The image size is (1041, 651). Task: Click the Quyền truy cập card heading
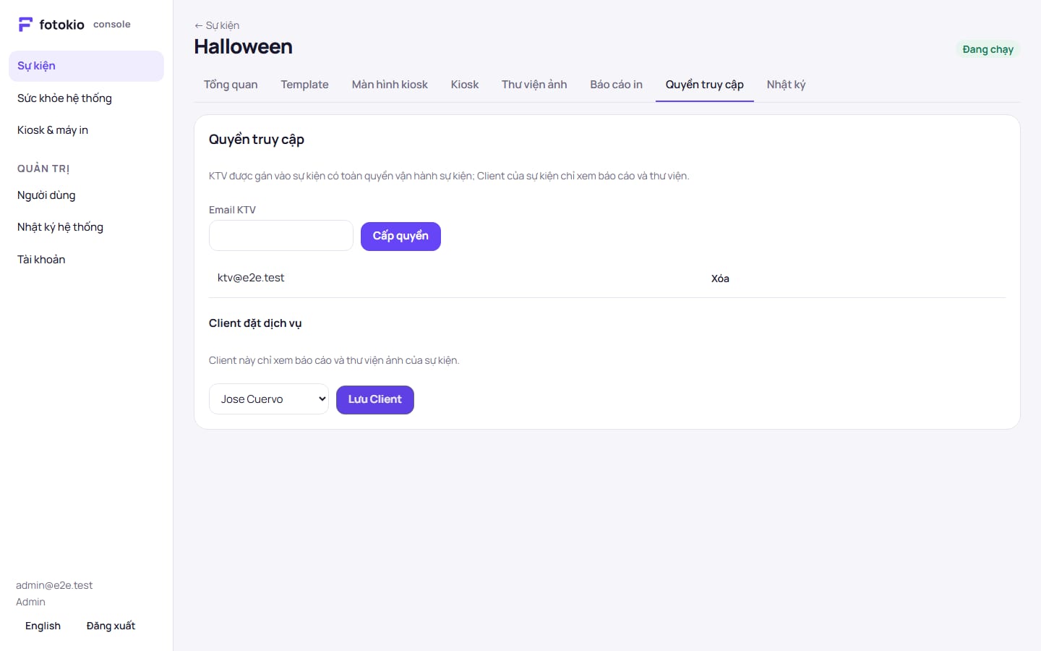pyautogui.click(x=257, y=140)
